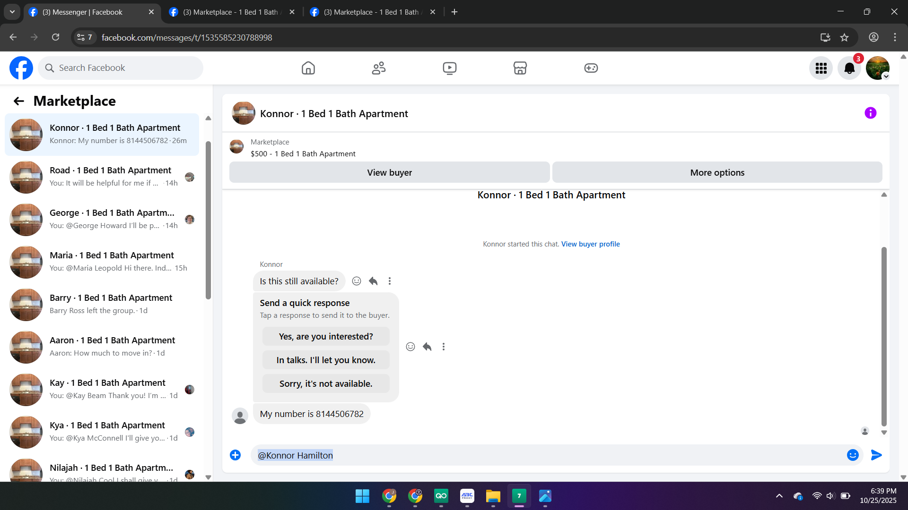Send "Yes, are you interested?" quick response
This screenshot has height=510, width=908.
tap(326, 336)
